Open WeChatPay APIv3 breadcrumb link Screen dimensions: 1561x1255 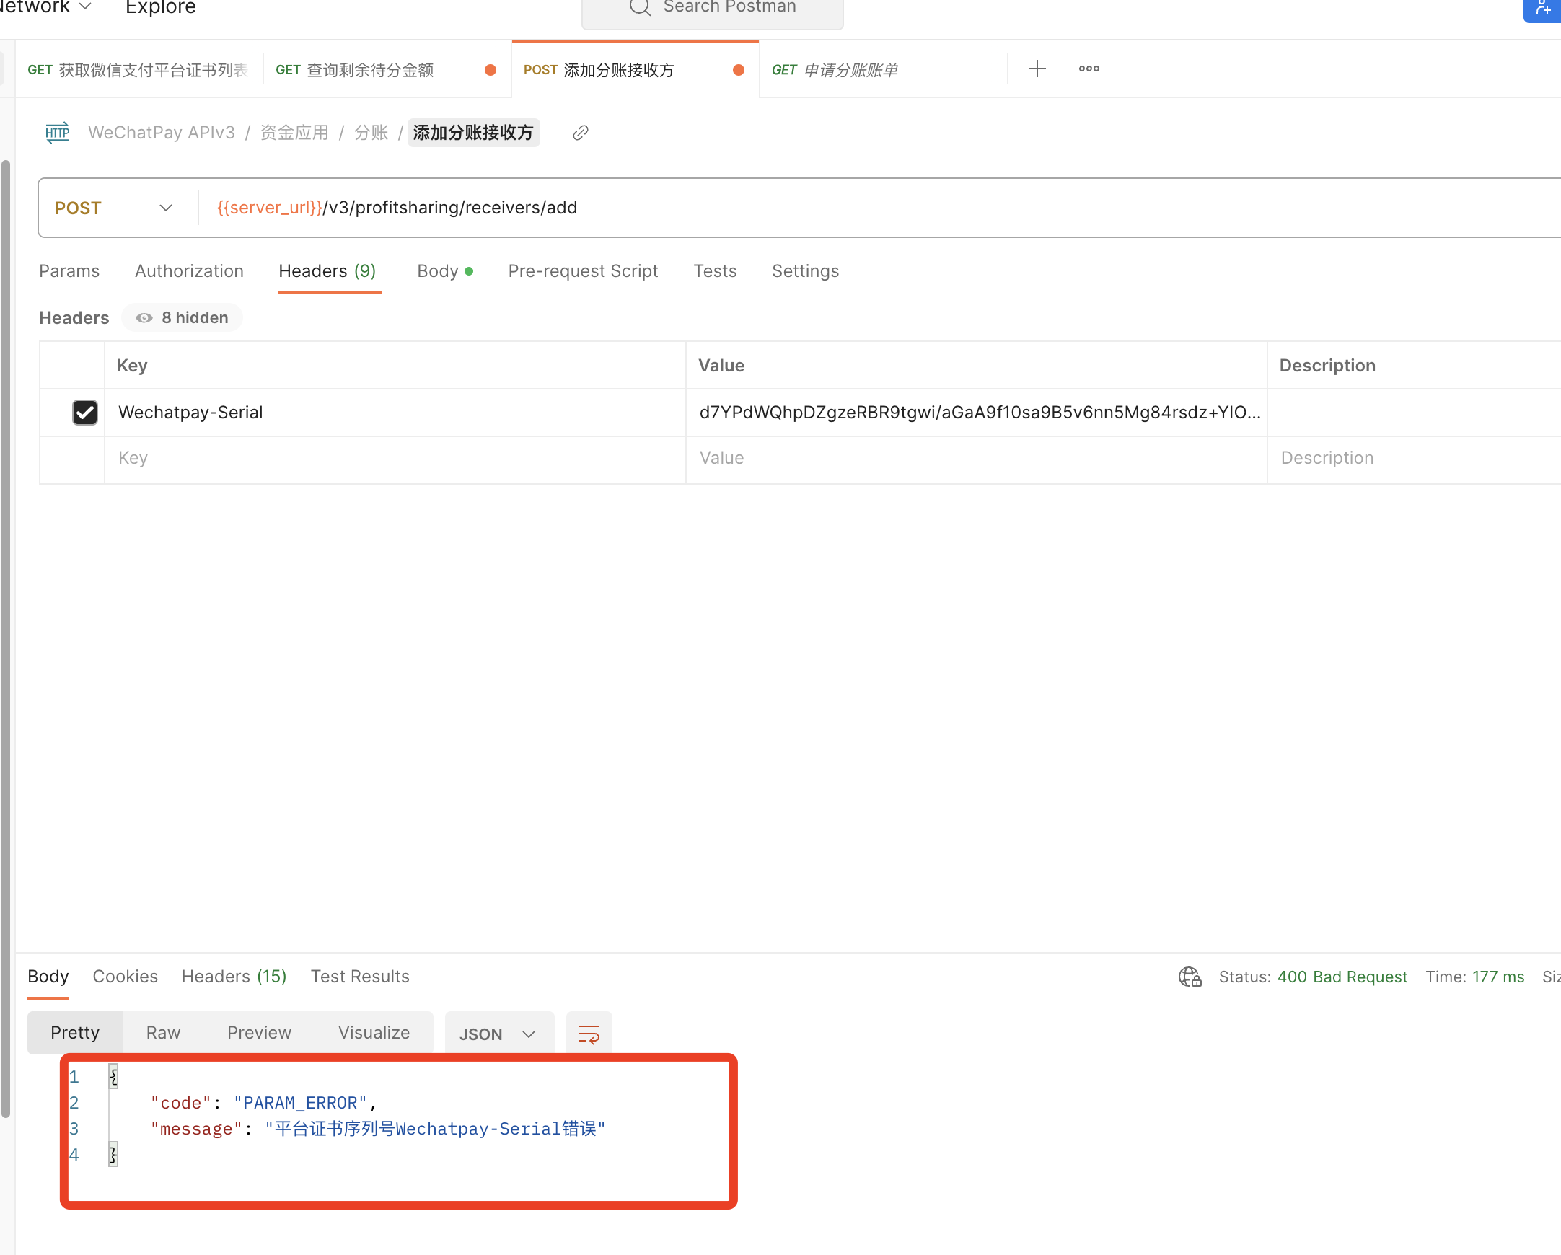(162, 133)
